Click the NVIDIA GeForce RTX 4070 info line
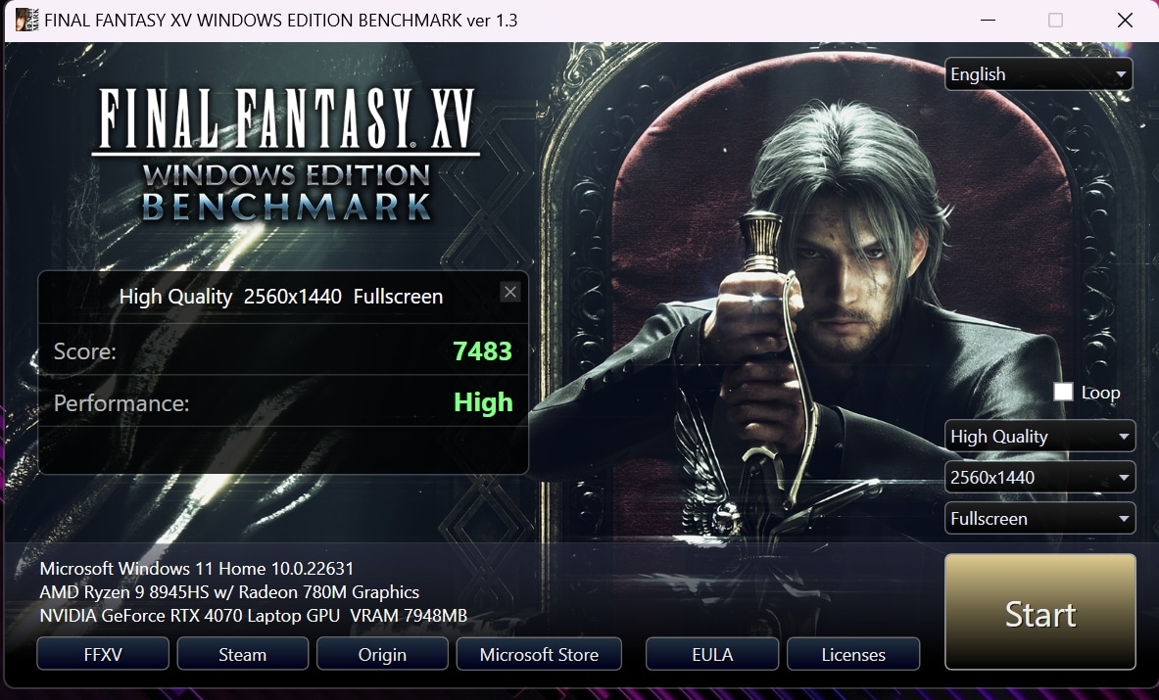 click(x=253, y=616)
